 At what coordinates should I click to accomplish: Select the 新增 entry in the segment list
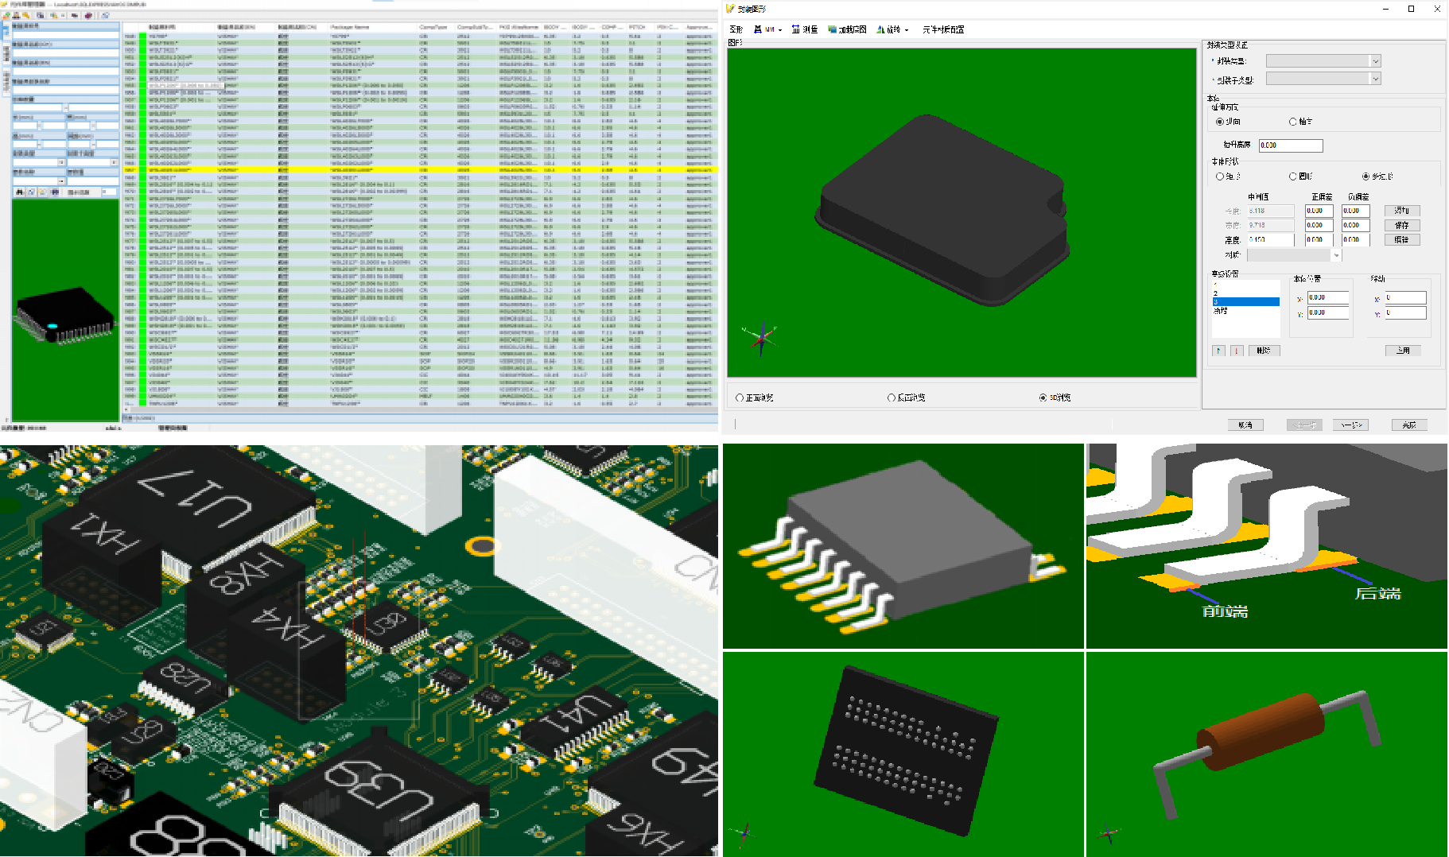[1246, 311]
